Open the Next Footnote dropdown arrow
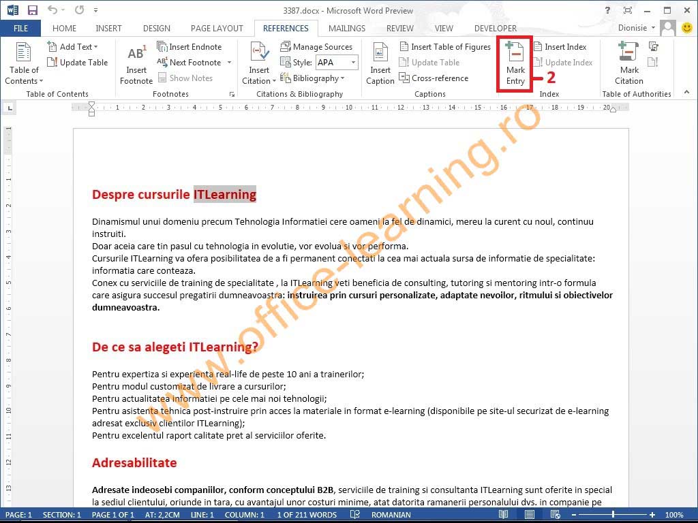Screen dimensions: 698x523 229,62
